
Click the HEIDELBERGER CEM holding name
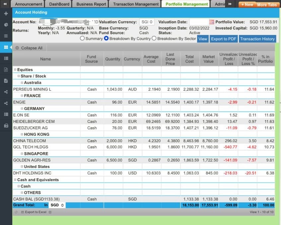point(34,122)
